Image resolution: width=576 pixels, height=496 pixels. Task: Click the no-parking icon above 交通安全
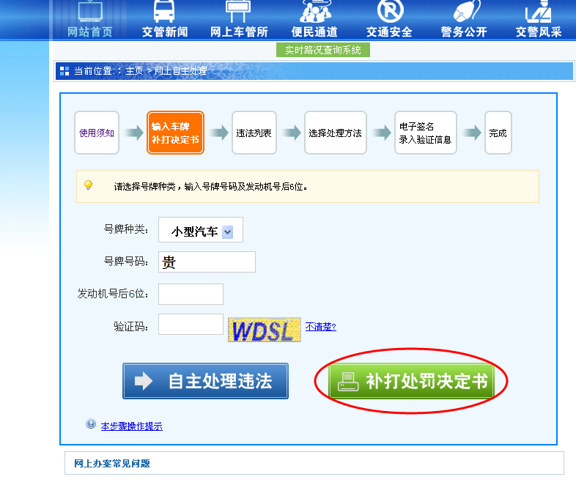pos(390,11)
